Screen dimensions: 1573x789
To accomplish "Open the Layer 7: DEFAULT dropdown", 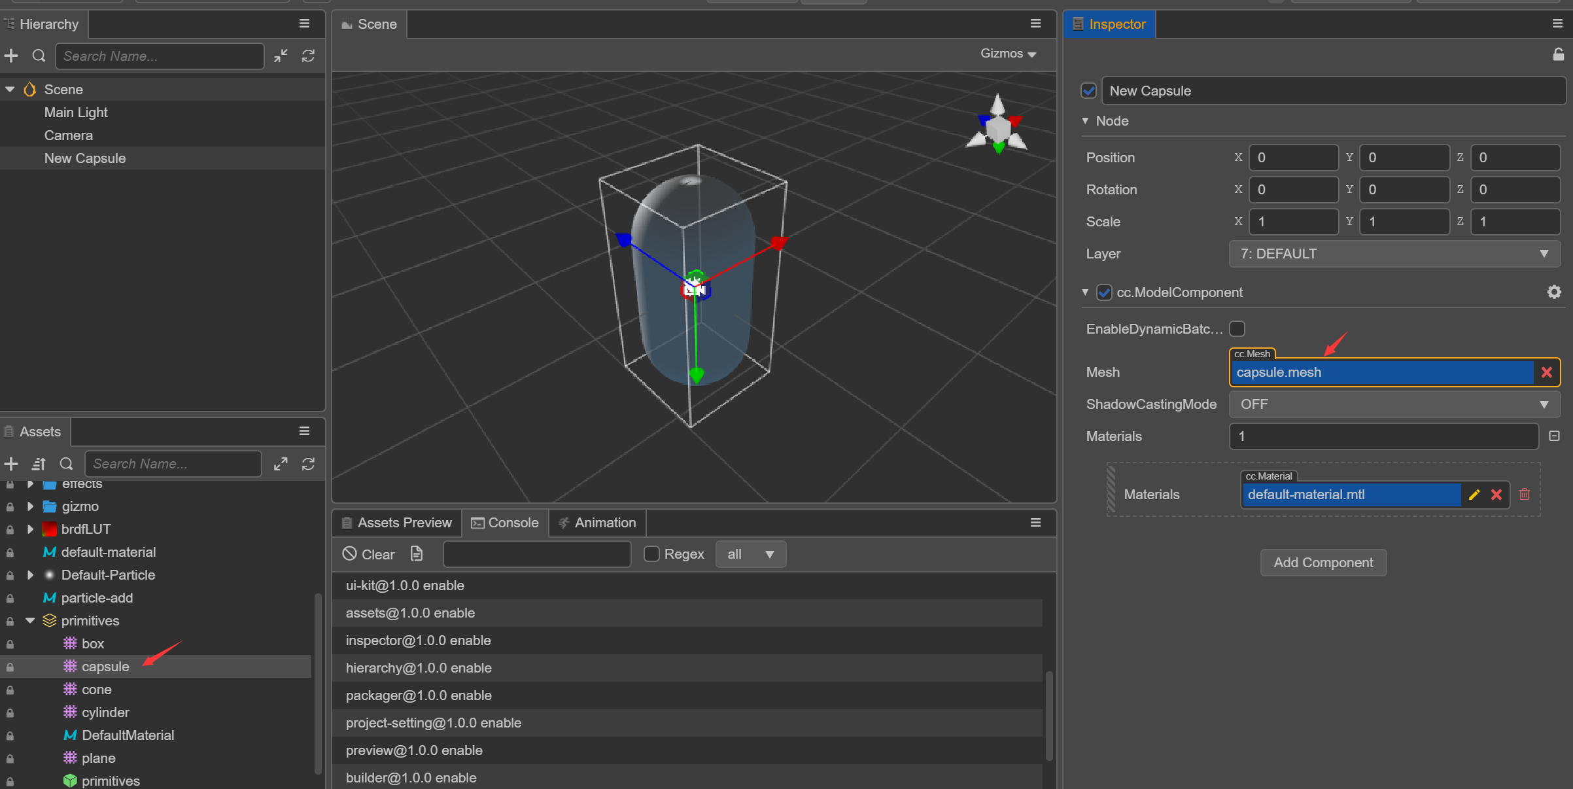I will 1394,254.
